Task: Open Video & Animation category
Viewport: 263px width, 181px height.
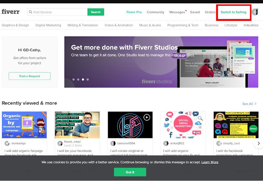Action: pyautogui.click(x=119, y=25)
